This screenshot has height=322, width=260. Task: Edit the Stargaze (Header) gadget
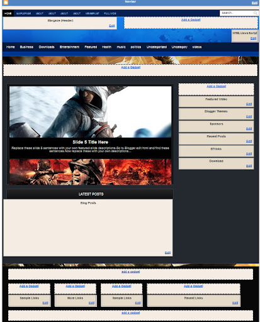point(112,26)
